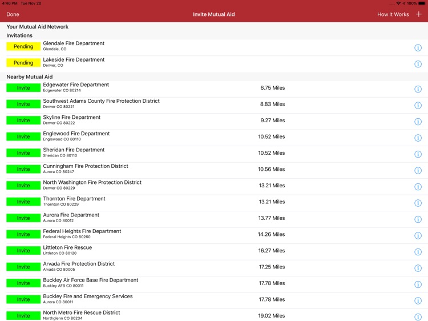This screenshot has width=428, height=321.
Task: View North Washington Fire Protection District info
Action: click(x=418, y=187)
